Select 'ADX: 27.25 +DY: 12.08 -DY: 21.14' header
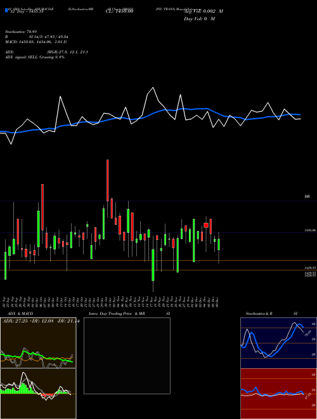 pos(41,321)
